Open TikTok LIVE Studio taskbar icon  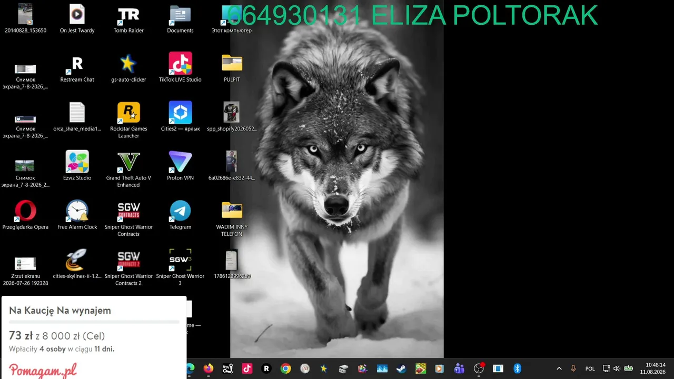tap(247, 368)
